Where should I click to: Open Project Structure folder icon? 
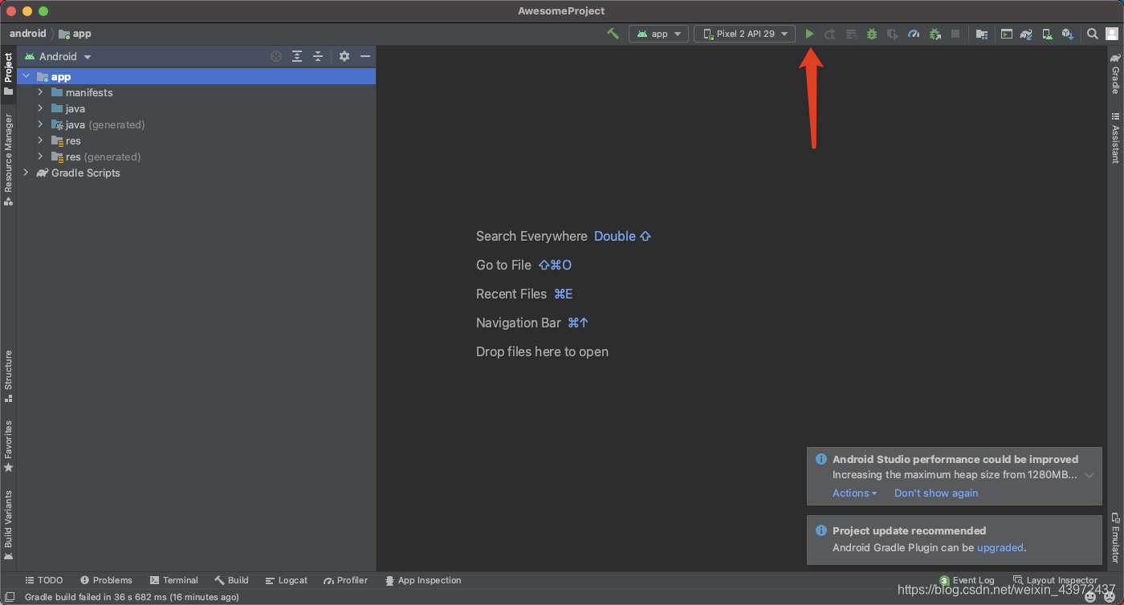[x=981, y=34]
